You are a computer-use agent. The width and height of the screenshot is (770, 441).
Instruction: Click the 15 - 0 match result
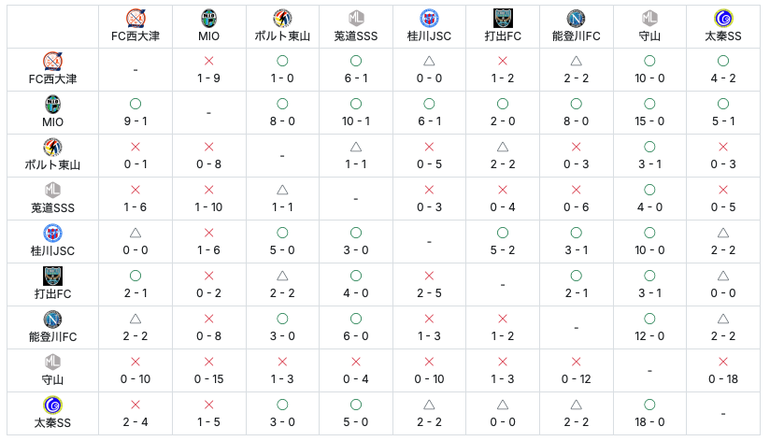tap(649, 121)
